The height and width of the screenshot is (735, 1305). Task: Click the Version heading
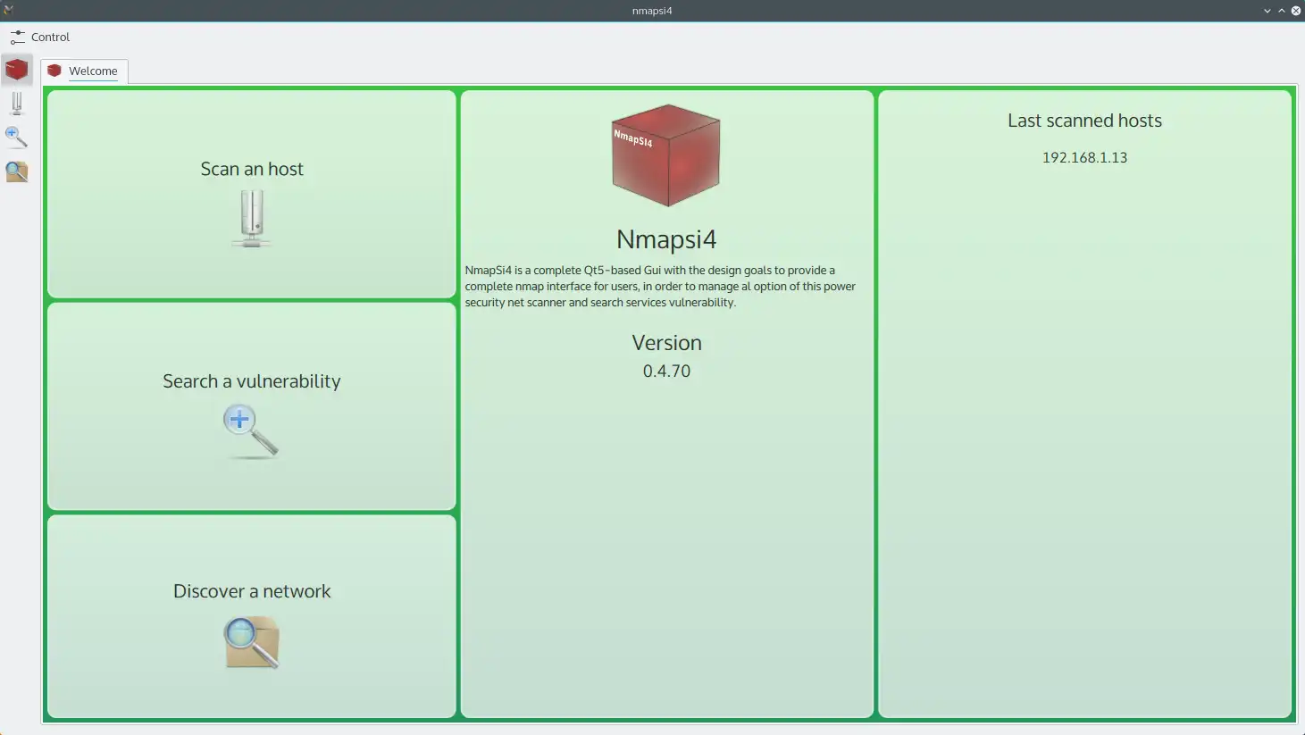[x=666, y=343]
